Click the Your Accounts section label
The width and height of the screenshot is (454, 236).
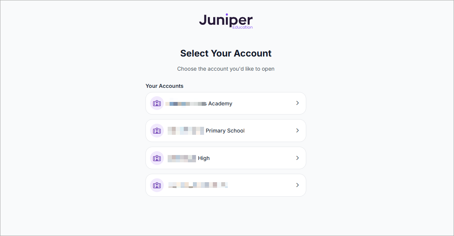165,86
